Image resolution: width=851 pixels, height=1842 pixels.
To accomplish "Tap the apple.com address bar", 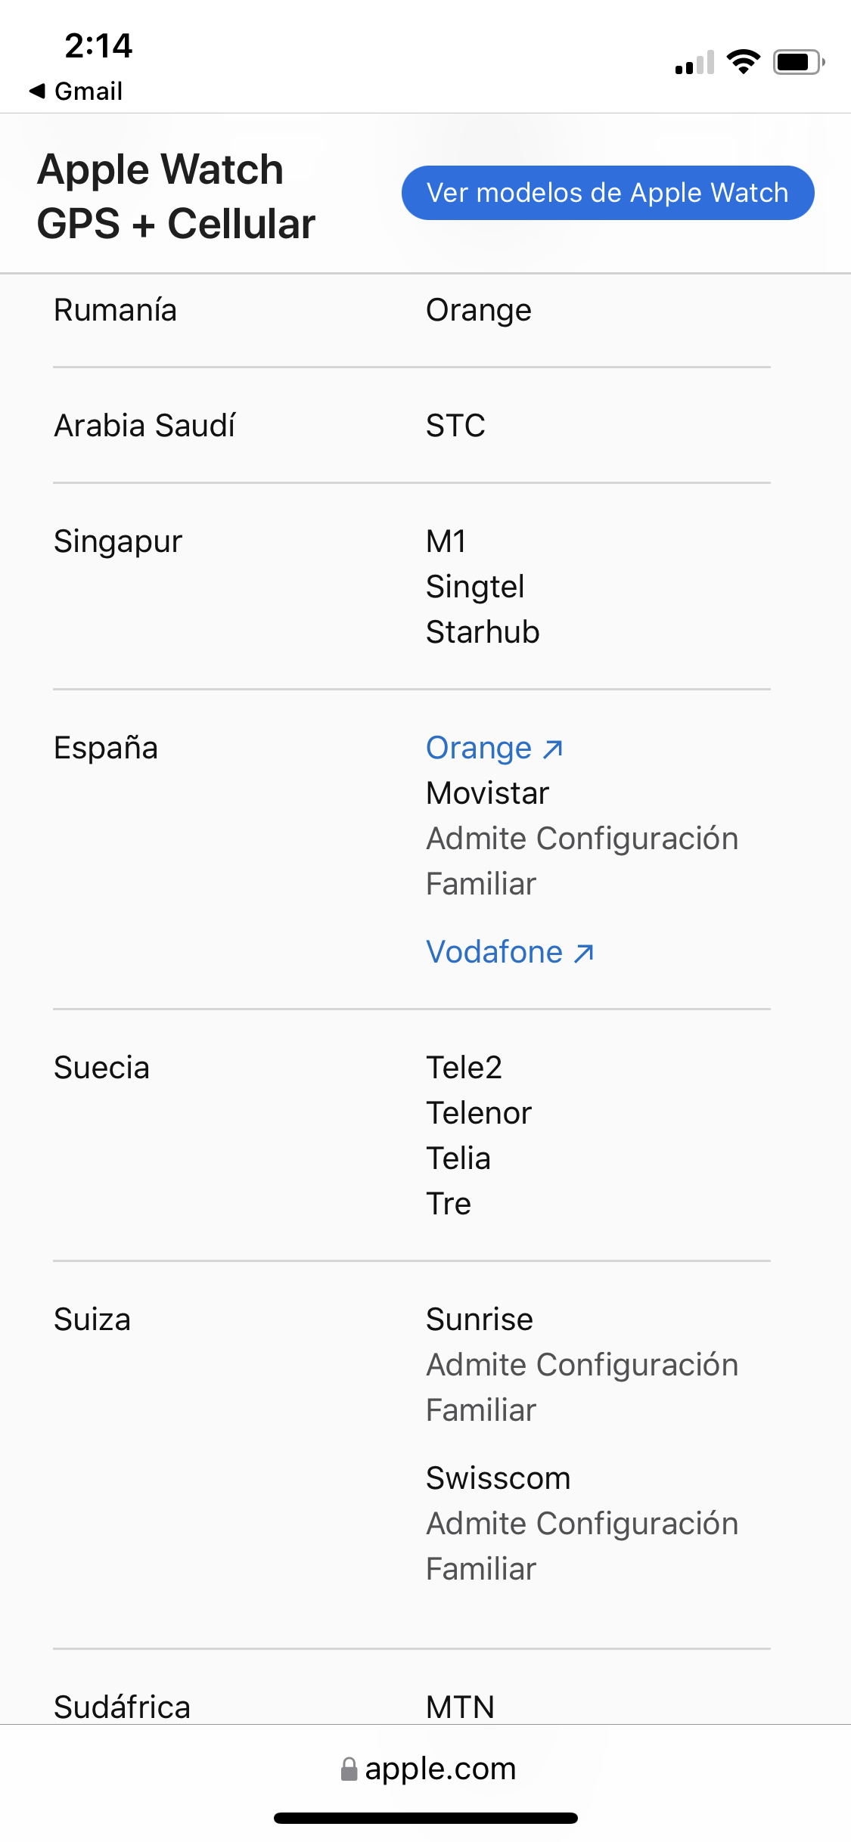I will [x=428, y=1769].
